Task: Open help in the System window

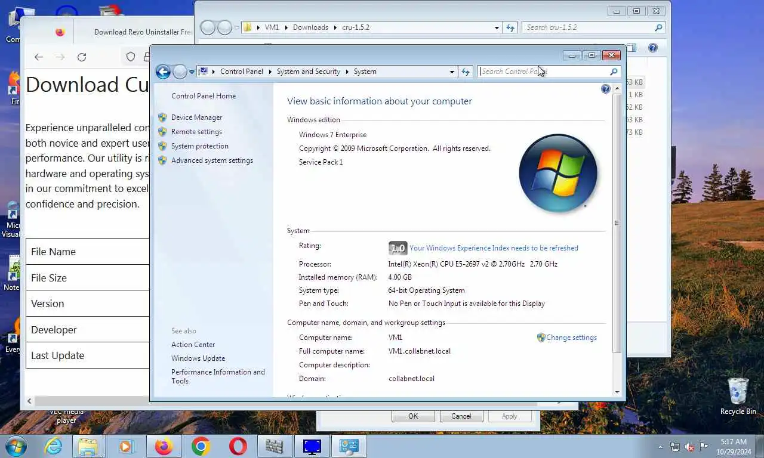Action: pyautogui.click(x=605, y=89)
